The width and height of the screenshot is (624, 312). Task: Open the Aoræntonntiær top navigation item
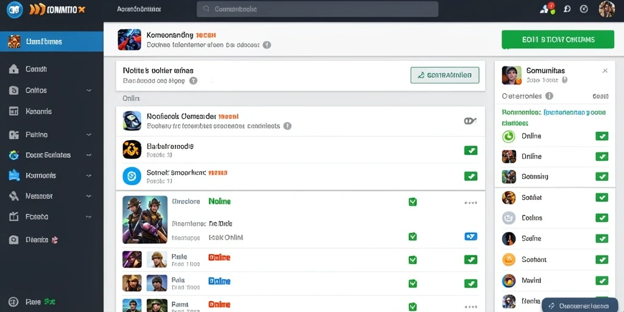click(140, 9)
